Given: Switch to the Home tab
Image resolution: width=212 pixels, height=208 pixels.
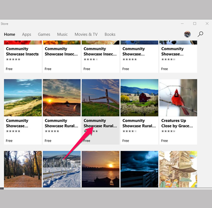Looking at the screenshot, I should pos(10,34).
